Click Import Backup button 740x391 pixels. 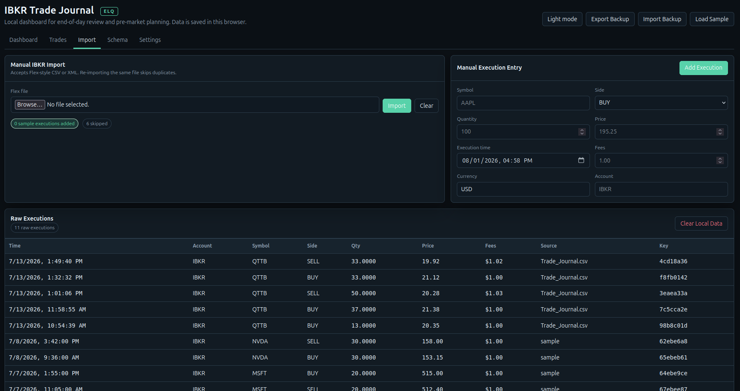click(x=662, y=19)
